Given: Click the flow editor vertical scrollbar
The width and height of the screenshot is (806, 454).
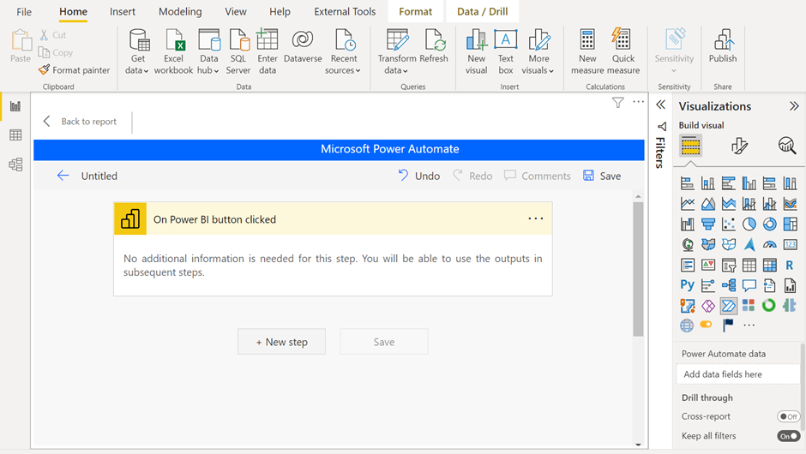Looking at the screenshot, I should pos(638,269).
